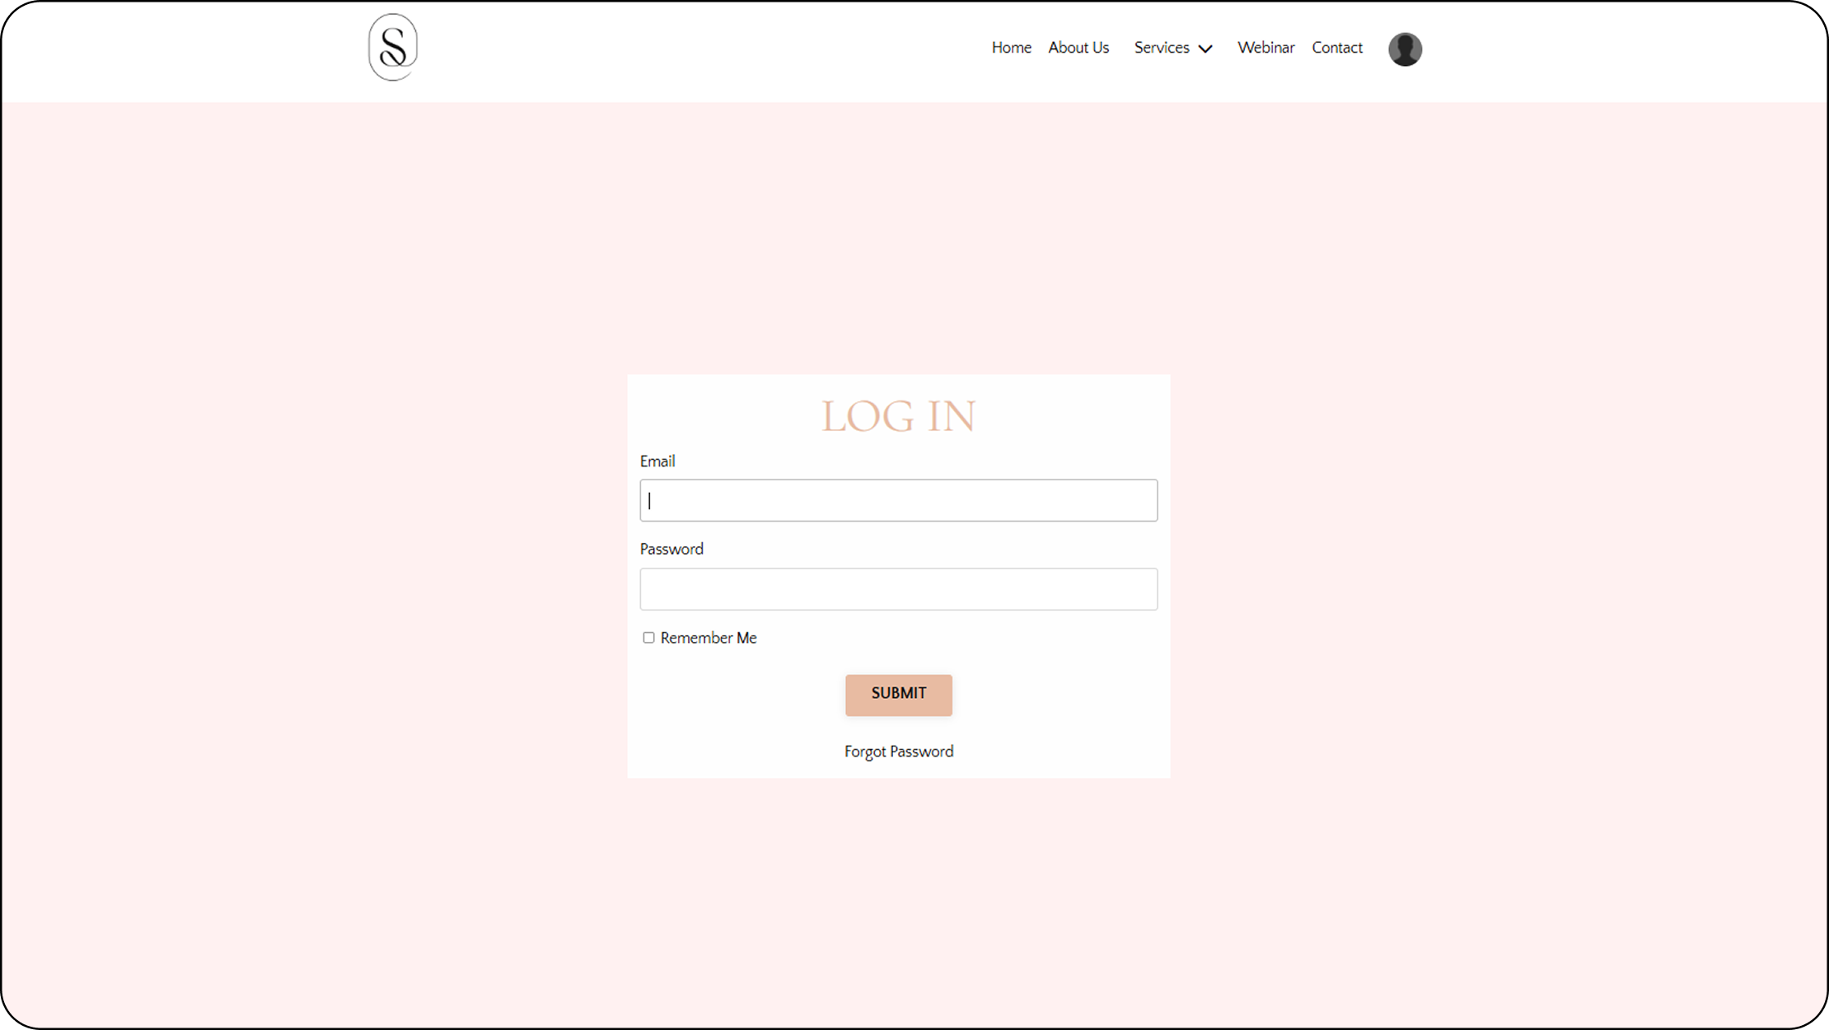Navigate to the Webinar page
This screenshot has width=1829, height=1030.
click(x=1265, y=48)
